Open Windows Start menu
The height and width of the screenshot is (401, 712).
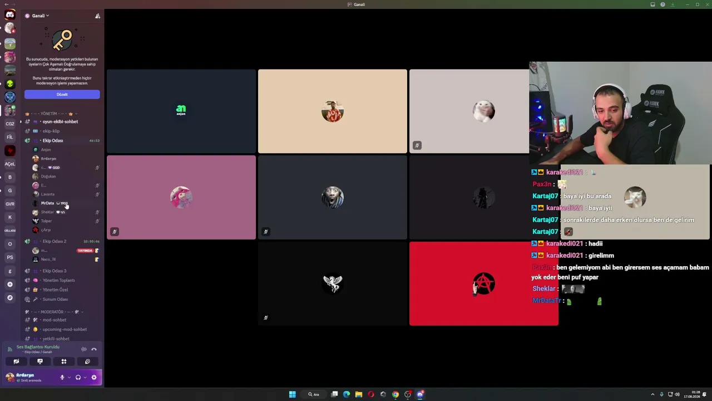[x=292, y=394]
